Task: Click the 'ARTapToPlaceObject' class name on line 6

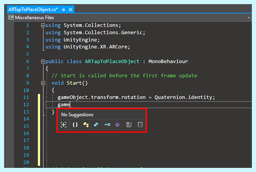Action: 112,61
